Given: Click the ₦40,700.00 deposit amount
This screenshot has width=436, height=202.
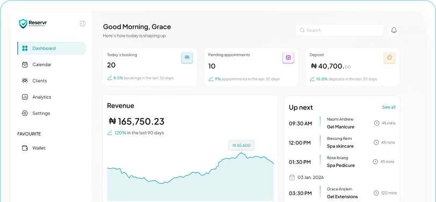Looking at the screenshot, I should point(331,66).
